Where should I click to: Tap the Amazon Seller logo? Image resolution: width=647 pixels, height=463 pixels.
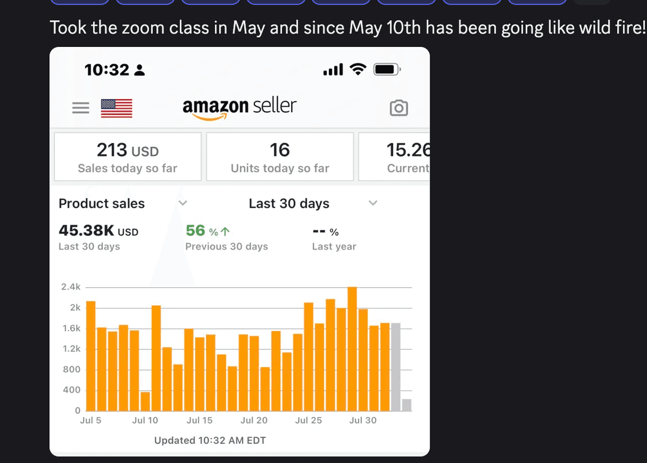click(x=240, y=107)
